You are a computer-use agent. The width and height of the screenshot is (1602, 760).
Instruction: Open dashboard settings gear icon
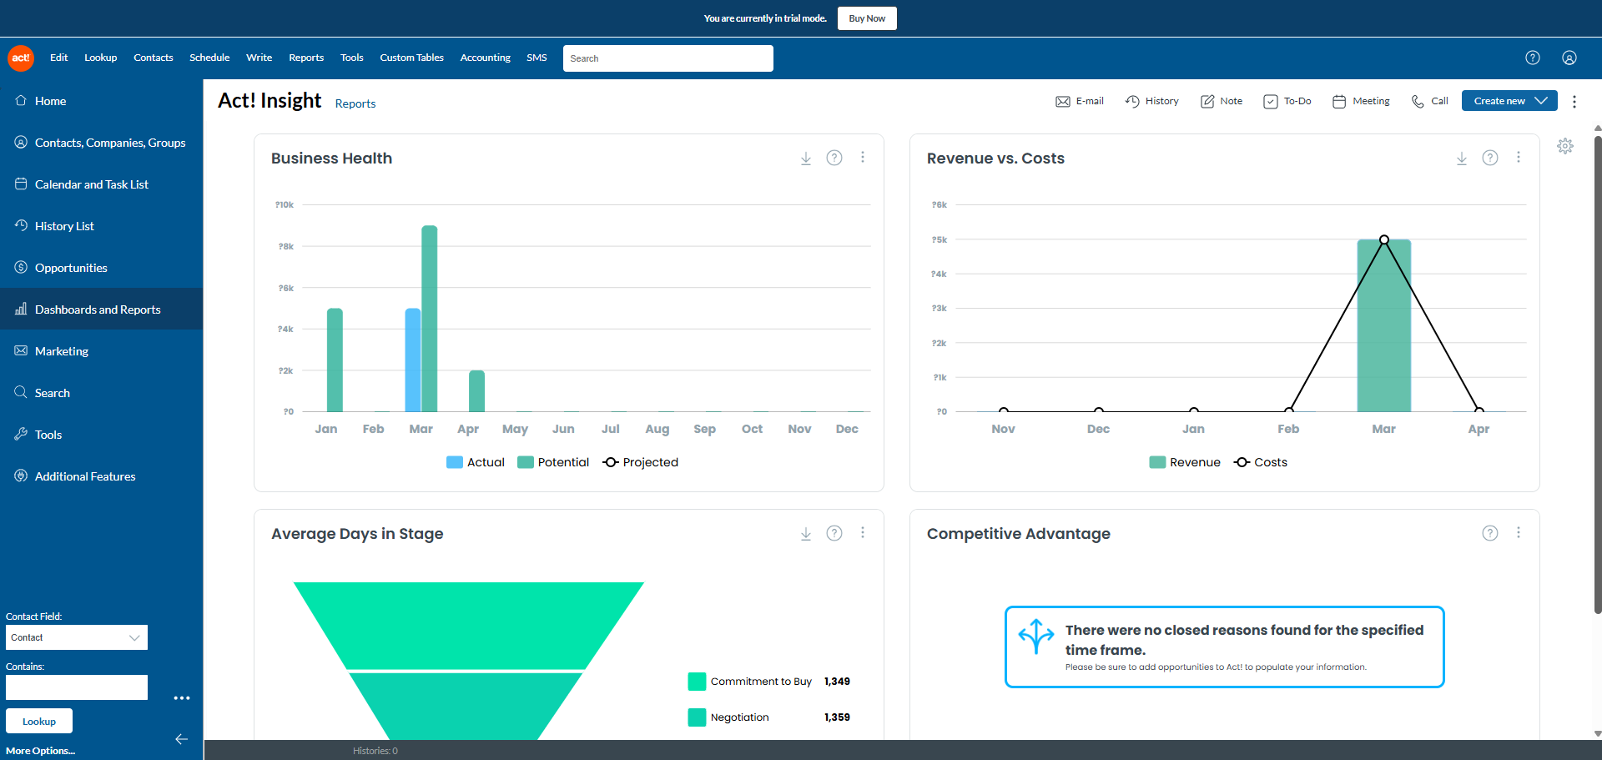click(1564, 146)
